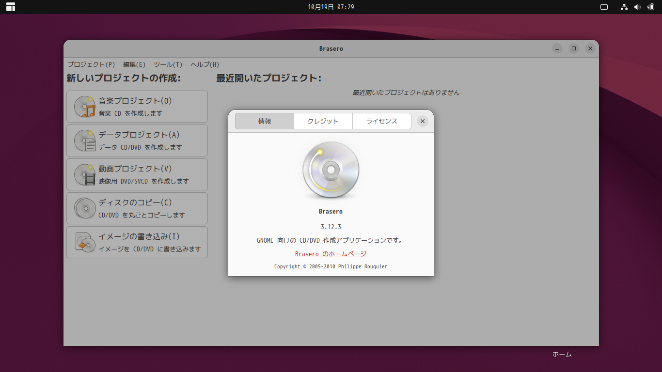The image size is (662, 372).
Task: Click the large Brasero disc logo in the About dialog
Action: (331, 170)
